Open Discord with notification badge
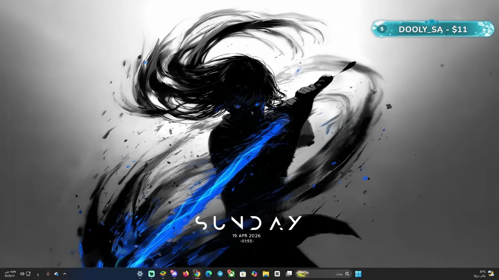Screen dimensions: 499x280 174,274
